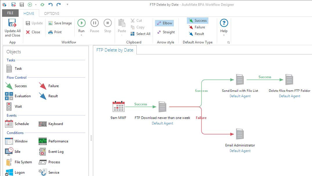Open the FILE menu tab
The image size is (312, 176).
pyautogui.click(x=10, y=13)
